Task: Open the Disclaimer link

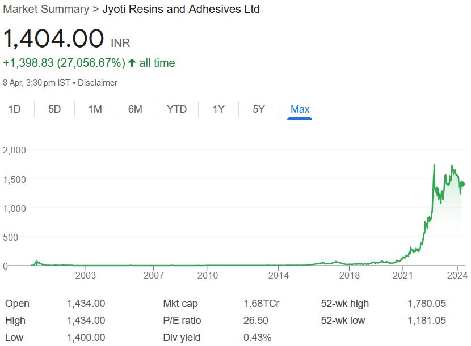Action: pyautogui.click(x=98, y=83)
